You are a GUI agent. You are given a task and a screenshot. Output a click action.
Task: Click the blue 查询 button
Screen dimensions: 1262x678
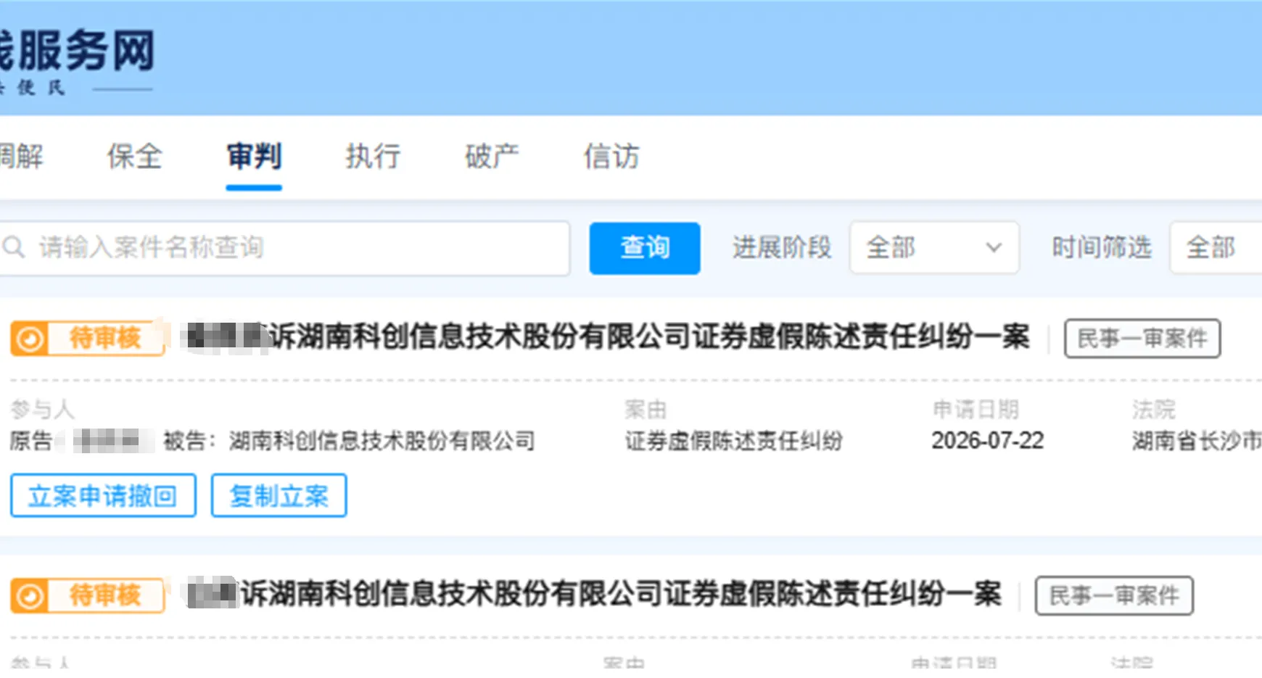(645, 248)
